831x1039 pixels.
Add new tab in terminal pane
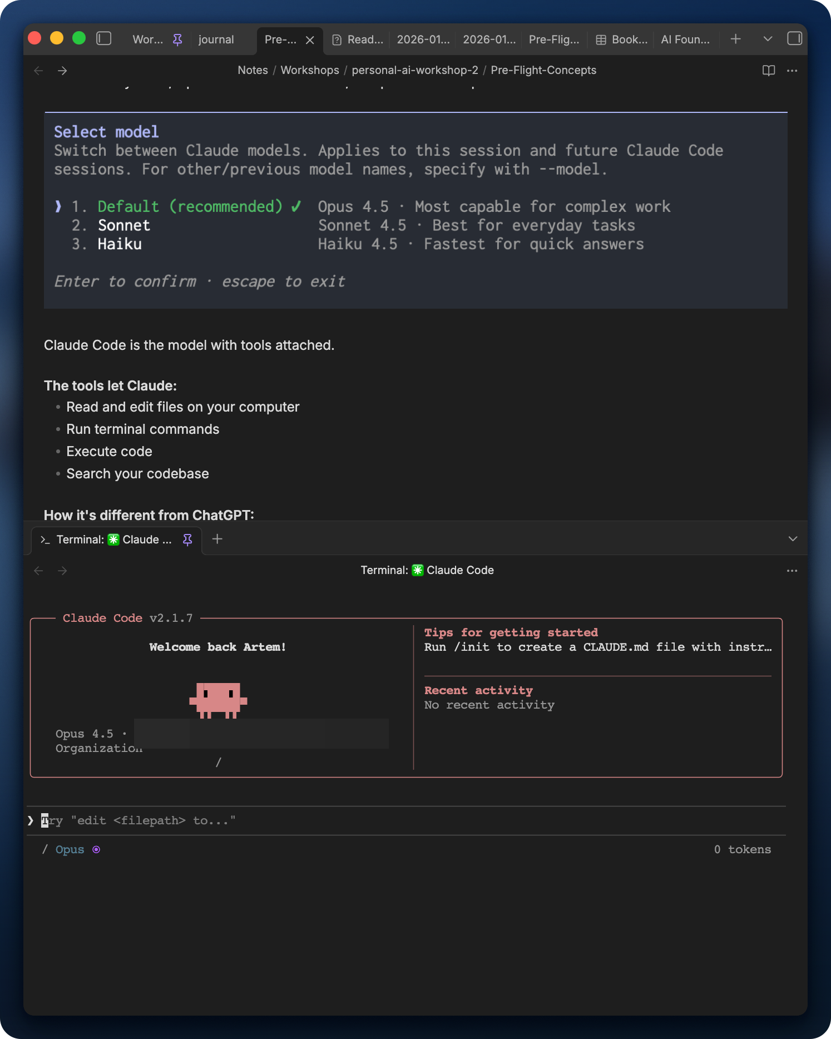click(217, 539)
